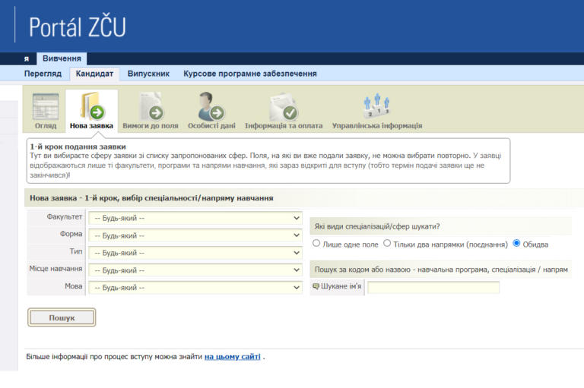
Task: Switch to the Випускник tab
Action: [x=148, y=74]
